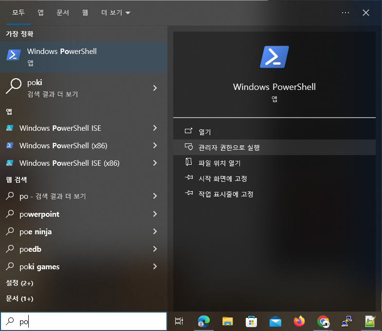
Task: Click Windows PowerShell title in preview pane
Action: point(274,87)
